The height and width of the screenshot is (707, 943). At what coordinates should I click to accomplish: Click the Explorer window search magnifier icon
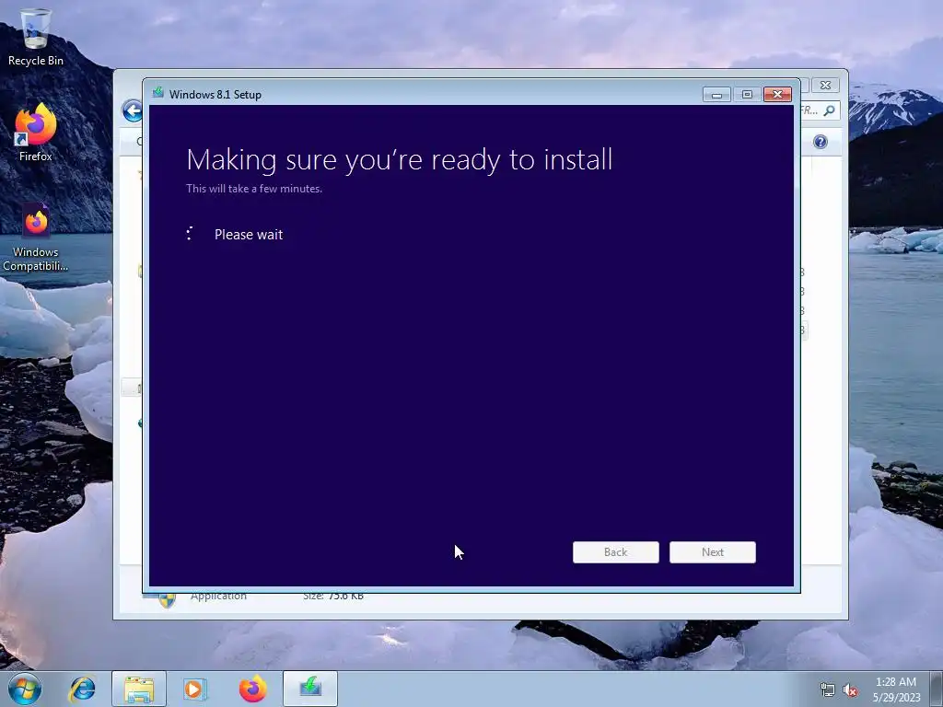[x=830, y=110]
